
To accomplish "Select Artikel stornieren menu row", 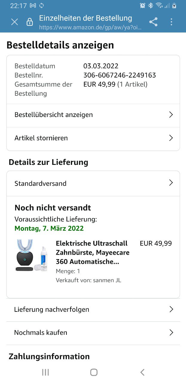I will pyautogui.click(x=41, y=138).
